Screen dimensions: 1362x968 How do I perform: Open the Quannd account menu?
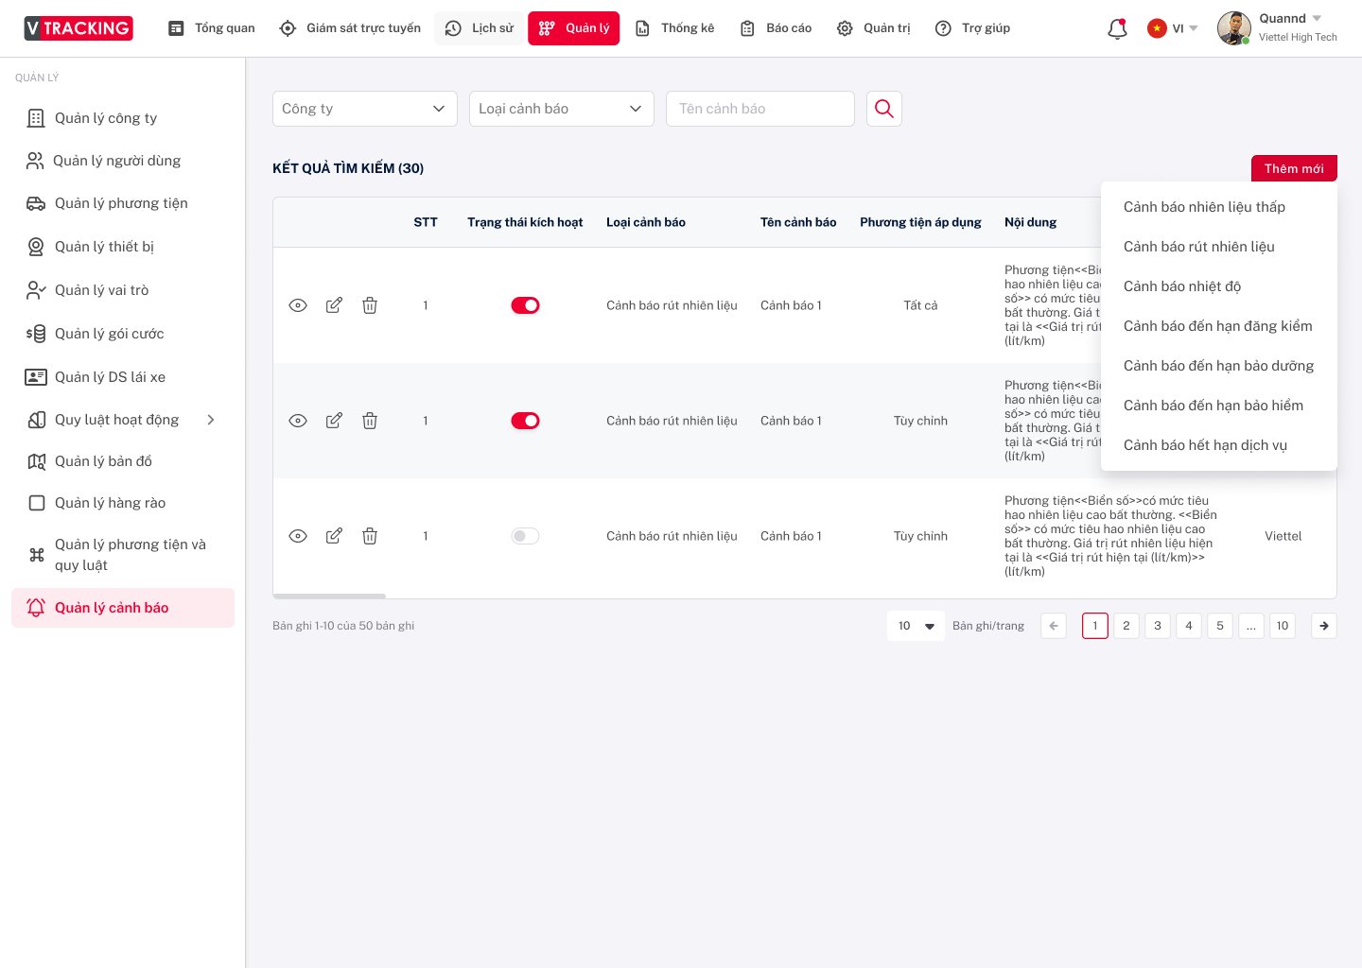pyautogui.click(x=1291, y=19)
